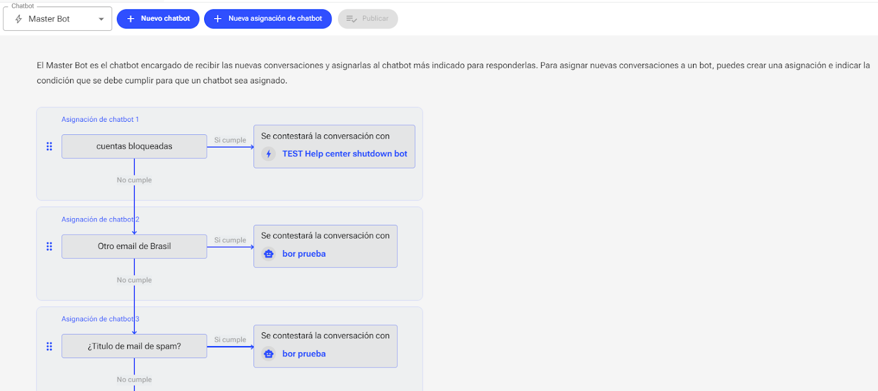Click No cumple label under Otro email de Brasil
The width and height of the screenshot is (878, 391).
click(134, 280)
